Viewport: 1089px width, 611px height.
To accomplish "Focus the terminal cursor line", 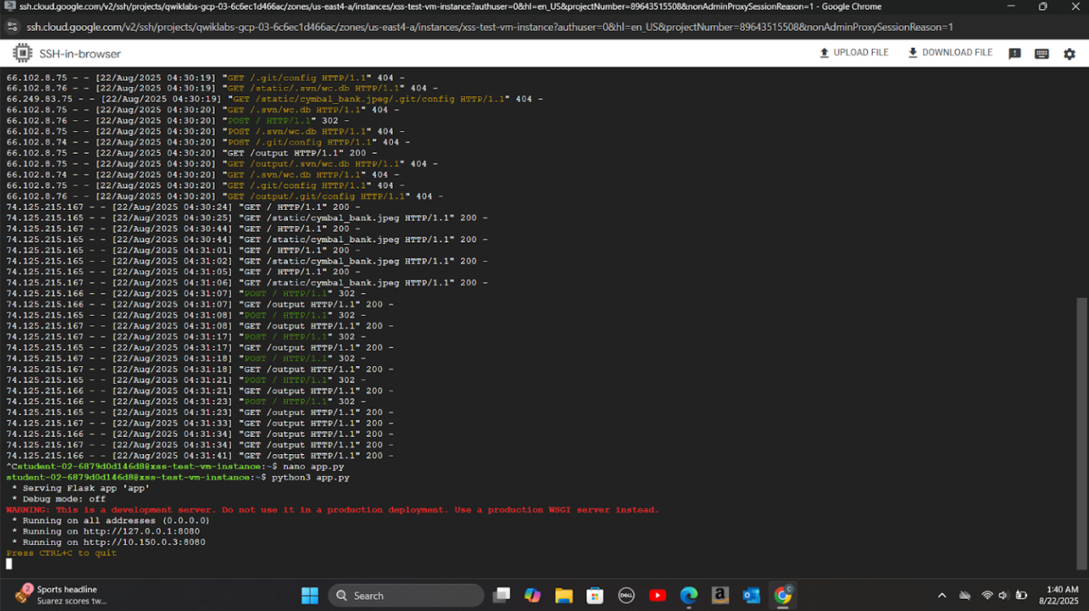I will tap(10, 564).
